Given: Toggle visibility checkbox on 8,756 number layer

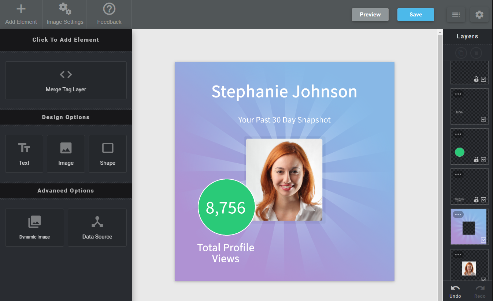Looking at the screenshot, I should (483, 119).
